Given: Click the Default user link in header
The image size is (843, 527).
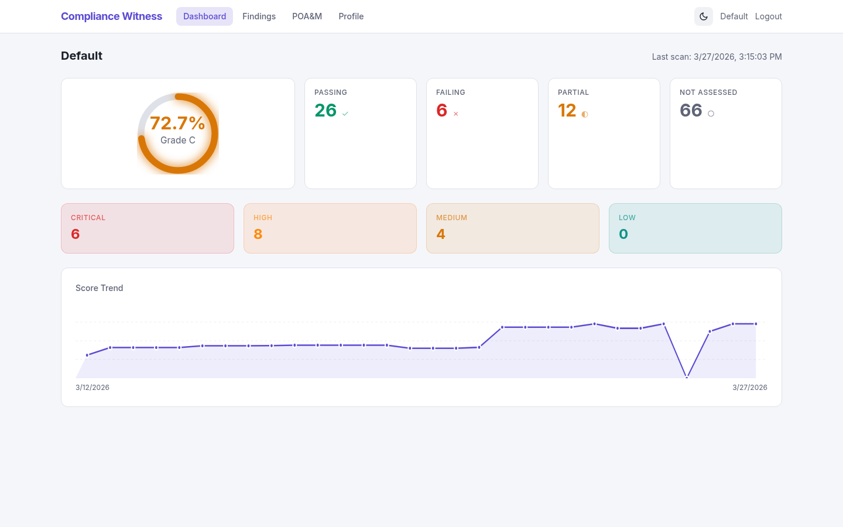Looking at the screenshot, I should pyautogui.click(x=734, y=16).
